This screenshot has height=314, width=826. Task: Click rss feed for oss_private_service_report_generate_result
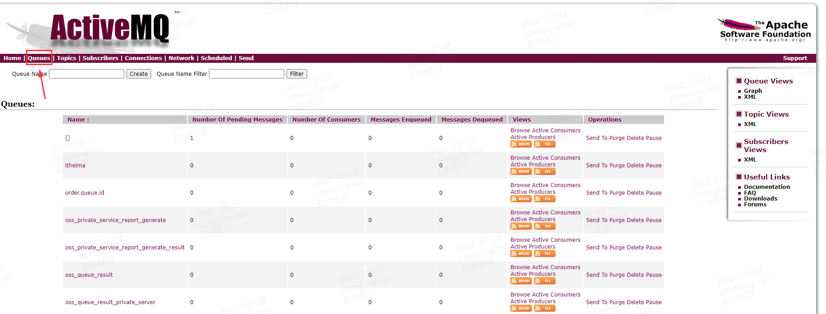(x=545, y=253)
